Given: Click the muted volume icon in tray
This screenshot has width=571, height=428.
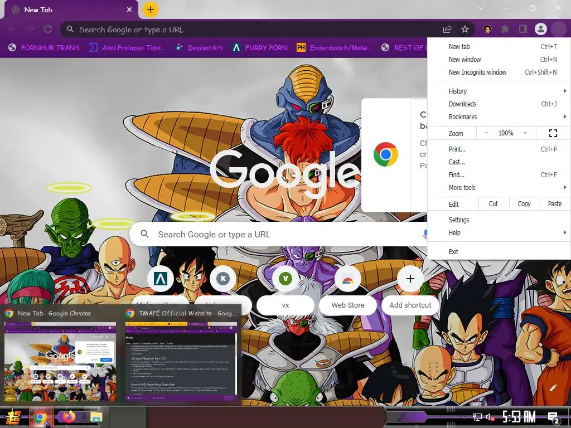Looking at the screenshot, I should coord(490,417).
